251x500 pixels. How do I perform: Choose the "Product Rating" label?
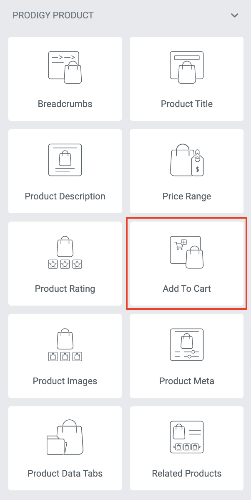[65, 288]
